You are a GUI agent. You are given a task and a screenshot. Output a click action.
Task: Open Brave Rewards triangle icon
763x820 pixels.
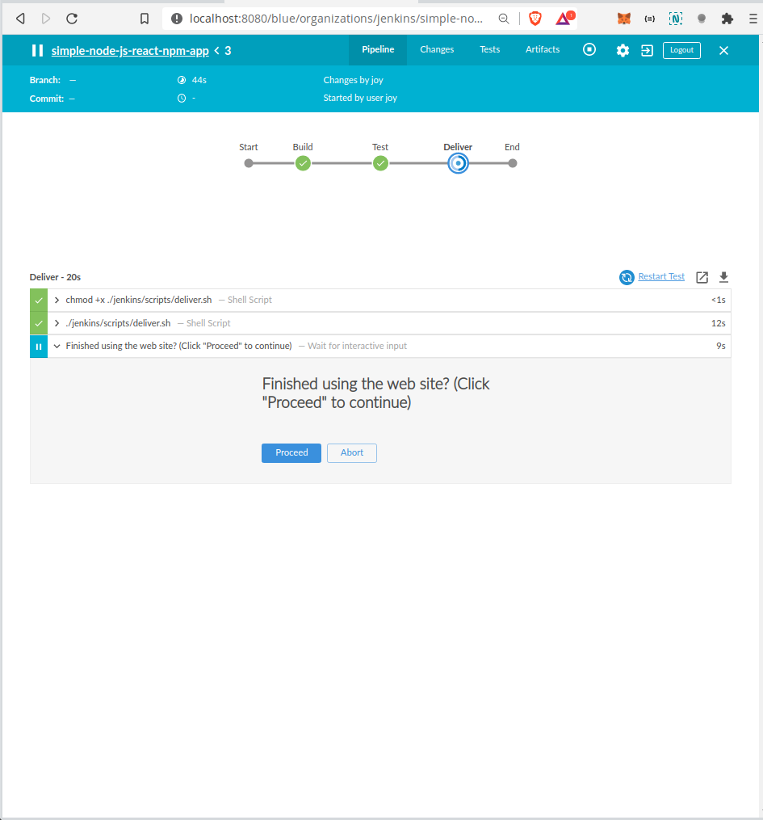(x=564, y=19)
